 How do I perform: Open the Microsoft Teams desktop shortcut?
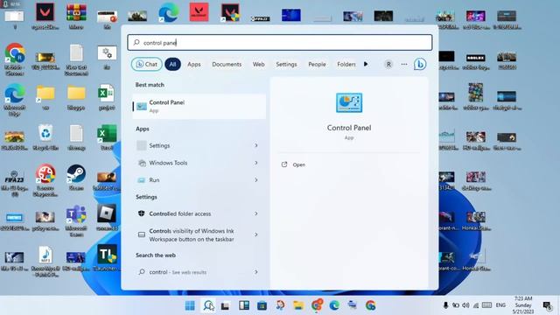(76, 220)
